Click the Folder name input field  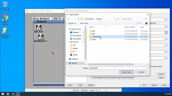[118, 68]
